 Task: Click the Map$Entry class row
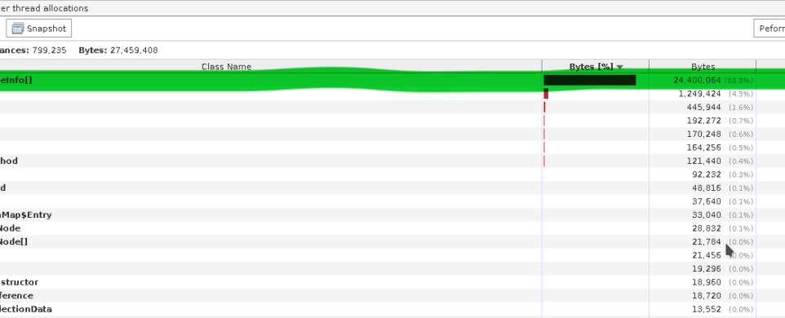392,215
